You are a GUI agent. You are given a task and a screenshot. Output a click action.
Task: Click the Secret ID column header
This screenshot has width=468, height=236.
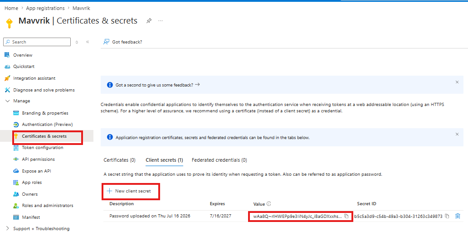366,204
